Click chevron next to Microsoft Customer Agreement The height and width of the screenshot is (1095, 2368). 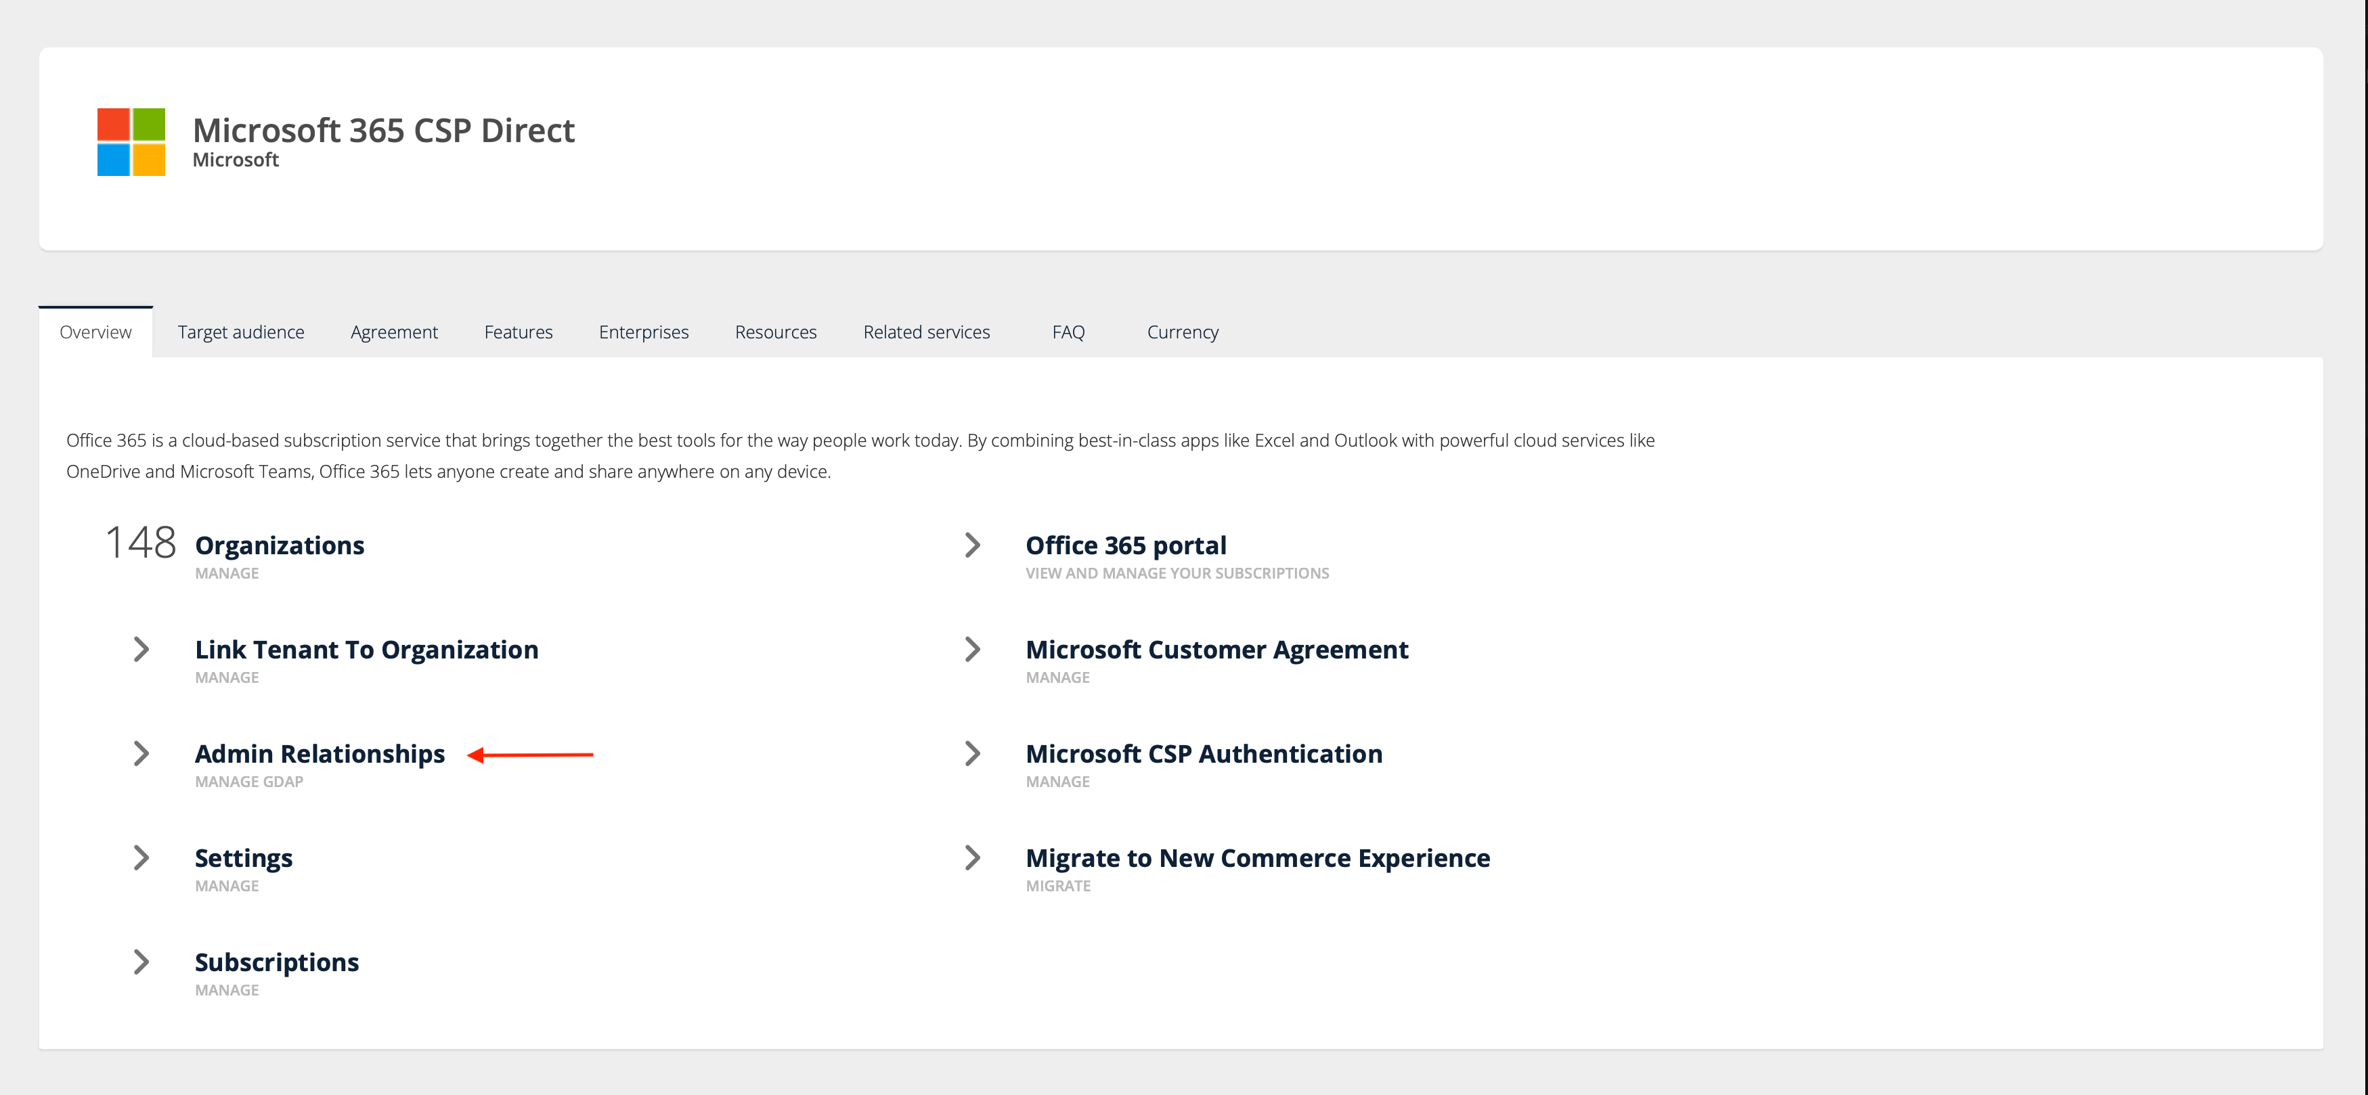pyautogui.click(x=971, y=650)
